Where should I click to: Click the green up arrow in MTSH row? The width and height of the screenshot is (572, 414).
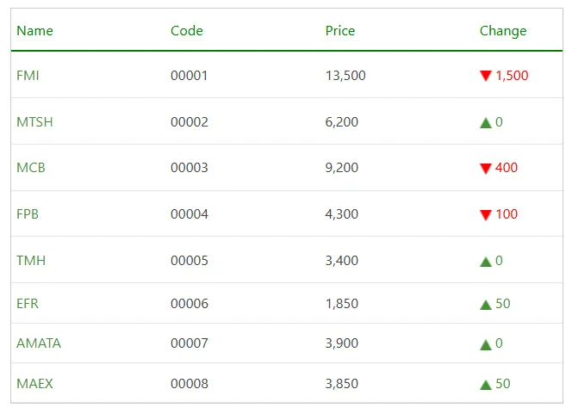486,123
